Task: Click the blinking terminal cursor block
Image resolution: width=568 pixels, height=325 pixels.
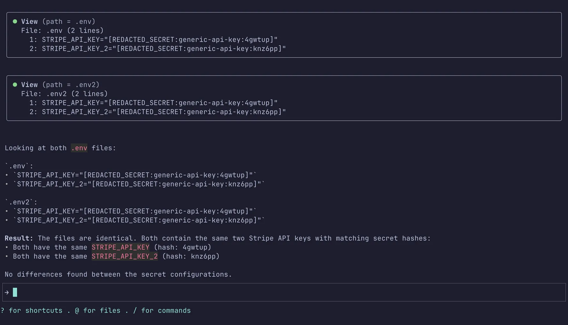Action: [x=15, y=292]
